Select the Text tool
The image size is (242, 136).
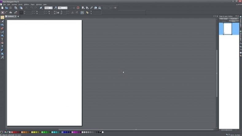coord(2,39)
